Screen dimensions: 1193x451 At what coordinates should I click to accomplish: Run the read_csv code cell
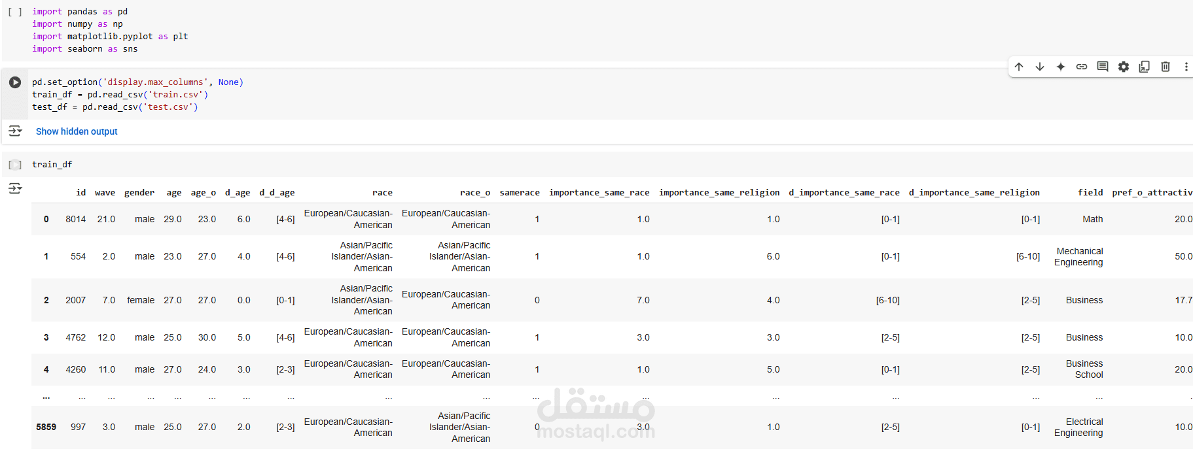click(x=15, y=82)
